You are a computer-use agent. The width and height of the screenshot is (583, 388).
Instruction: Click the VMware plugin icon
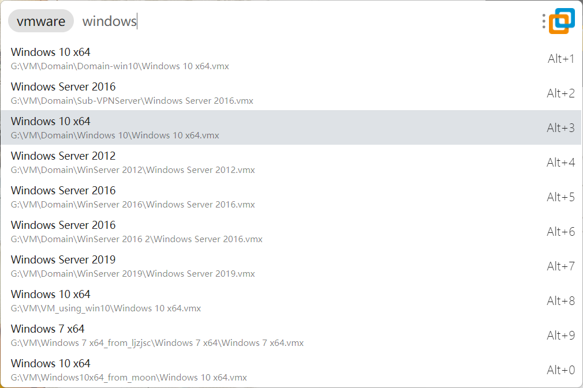pyautogui.click(x=562, y=21)
